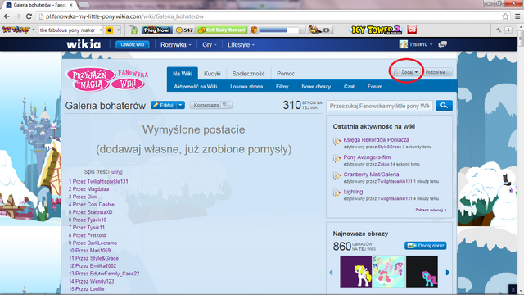This screenshot has width=524, height=295.
Task: Open the Chrome menu icon
Action: coord(517,16)
